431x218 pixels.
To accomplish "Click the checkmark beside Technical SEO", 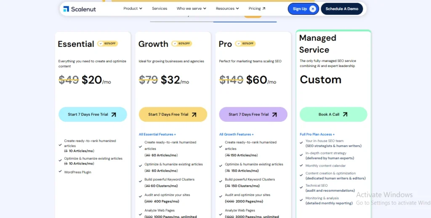I will coord(301,187).
